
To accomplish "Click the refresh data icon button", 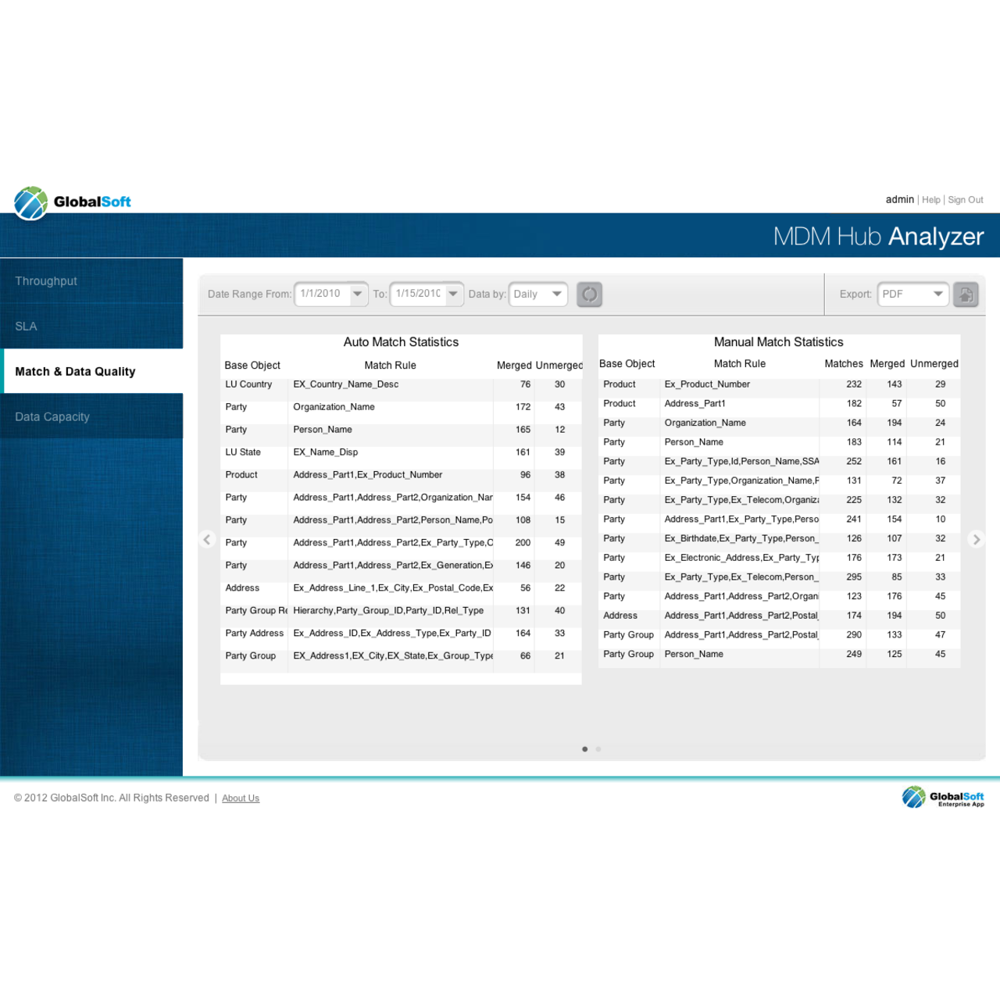I will click(589, 295).
